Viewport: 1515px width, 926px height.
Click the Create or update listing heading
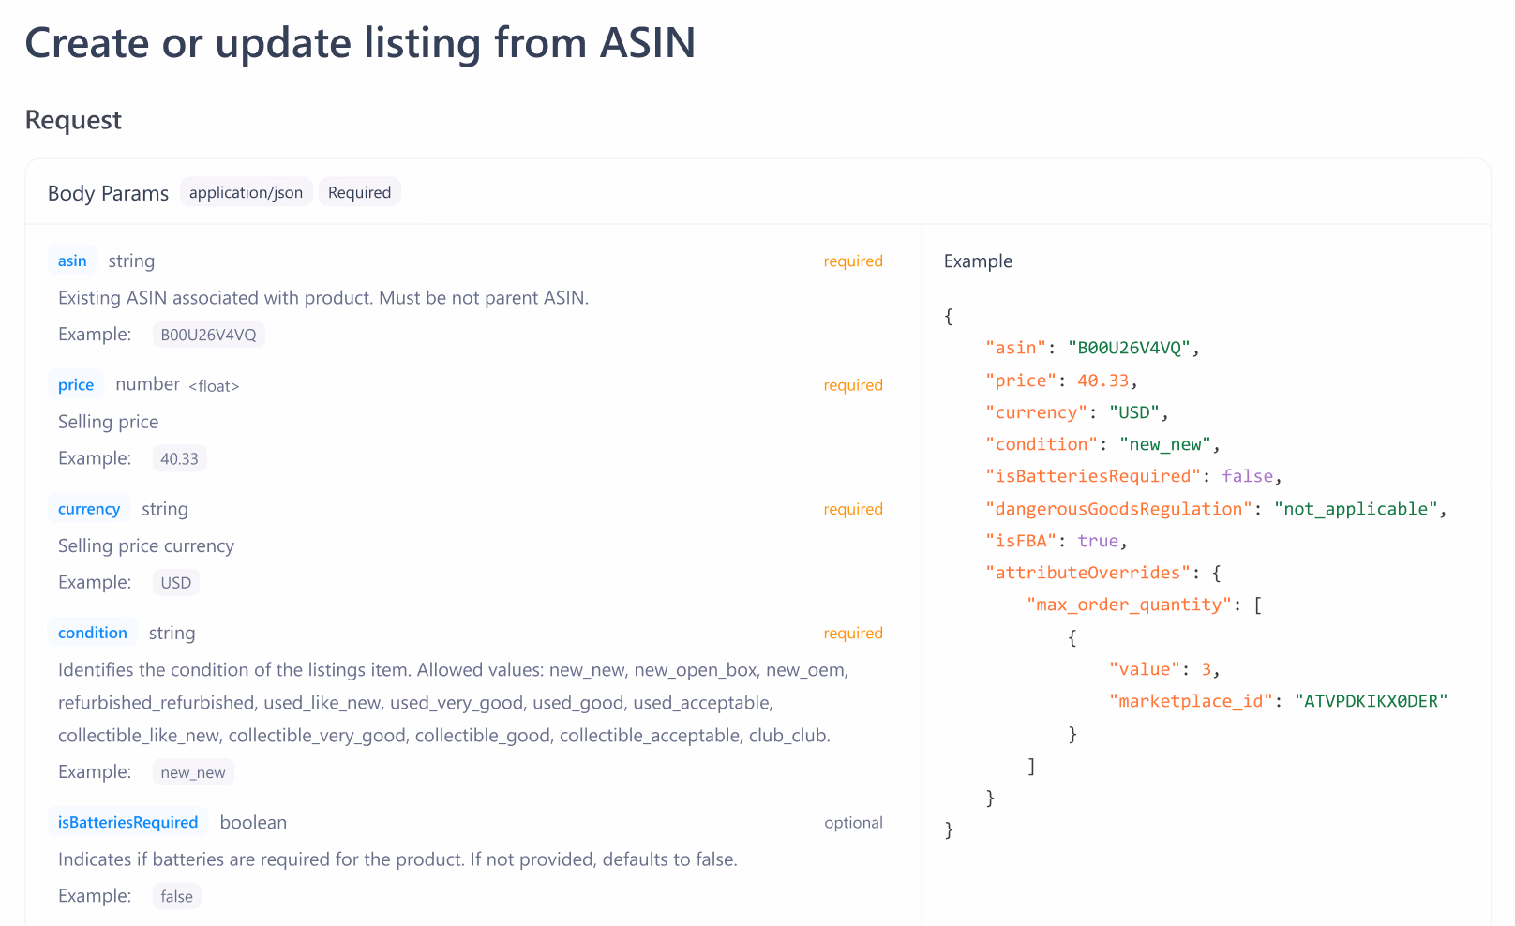pyautogui.click(x=361, y=43)
